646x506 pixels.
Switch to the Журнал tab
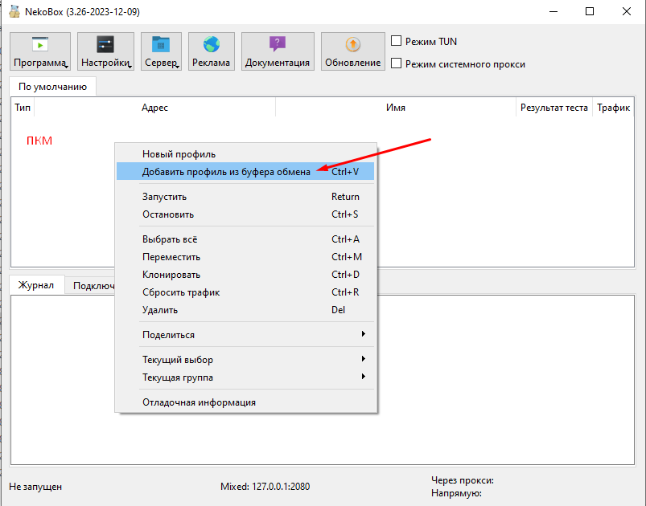[x=36, y=285]
